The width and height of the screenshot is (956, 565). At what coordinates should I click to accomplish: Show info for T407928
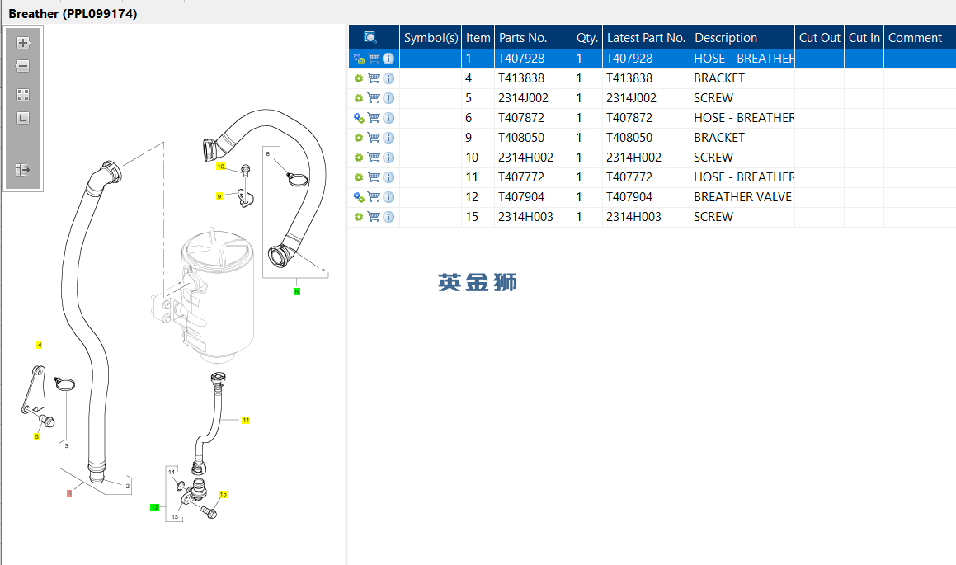pos(389,59)
